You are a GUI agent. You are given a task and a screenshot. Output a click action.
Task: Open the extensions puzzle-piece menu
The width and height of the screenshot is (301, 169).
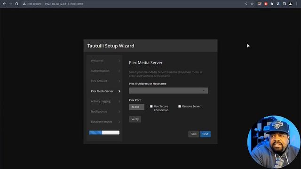pyautogui.click(x=272, y=4)
